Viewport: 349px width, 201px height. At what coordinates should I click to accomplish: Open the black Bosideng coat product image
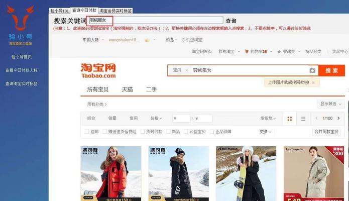pyautogui.click(x=178, y=173)
